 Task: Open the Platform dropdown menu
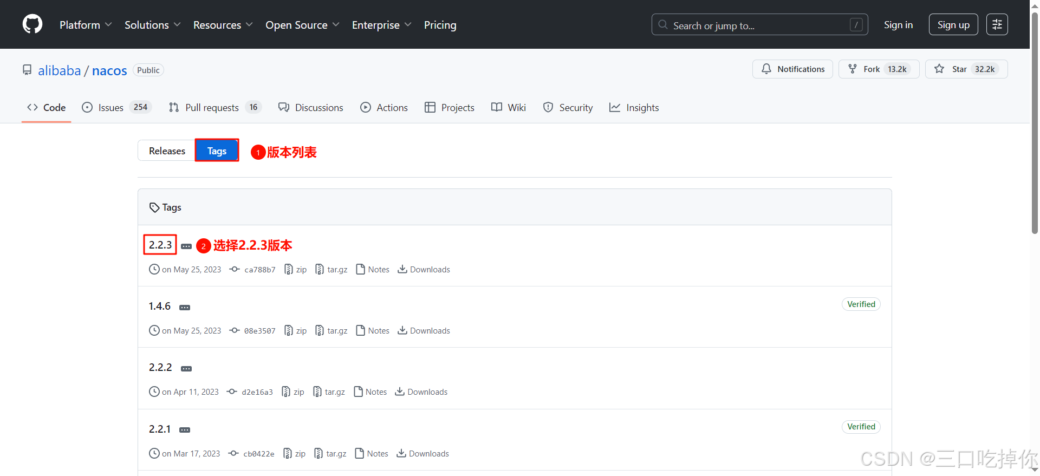86,25
